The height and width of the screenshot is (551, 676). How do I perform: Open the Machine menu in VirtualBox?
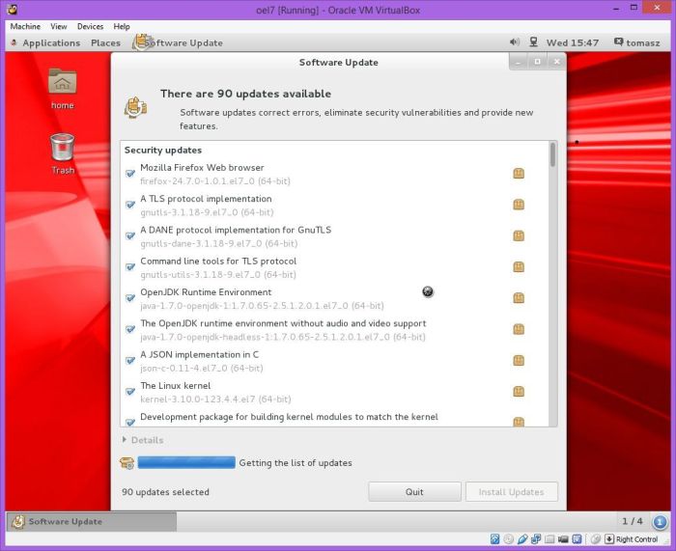(25, 26)
